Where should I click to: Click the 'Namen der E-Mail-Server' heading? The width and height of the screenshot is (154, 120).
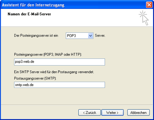pyautogui.click(x=29, y=14)
